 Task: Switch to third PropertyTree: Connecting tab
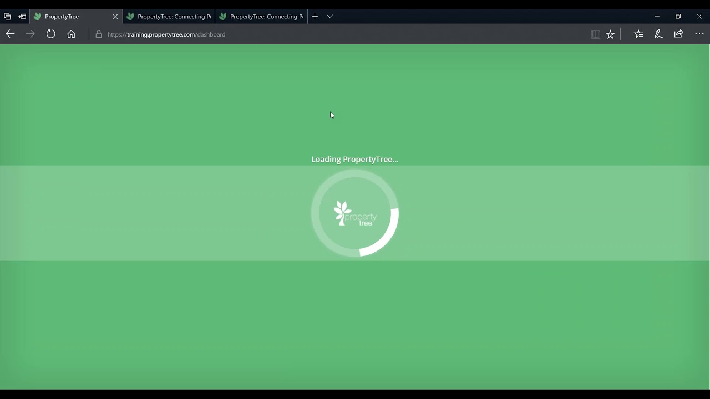click(x=261, y=16)
